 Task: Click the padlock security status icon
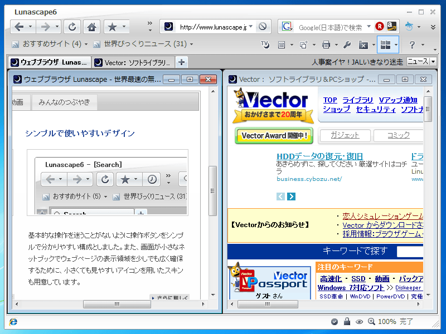click(347, 321)
